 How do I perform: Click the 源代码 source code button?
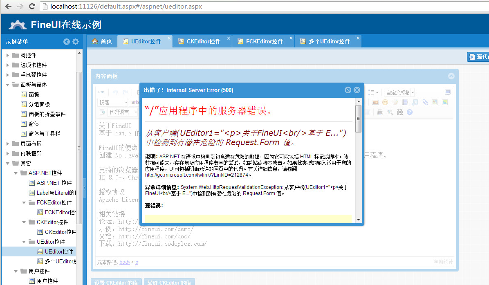coord(478,57)
